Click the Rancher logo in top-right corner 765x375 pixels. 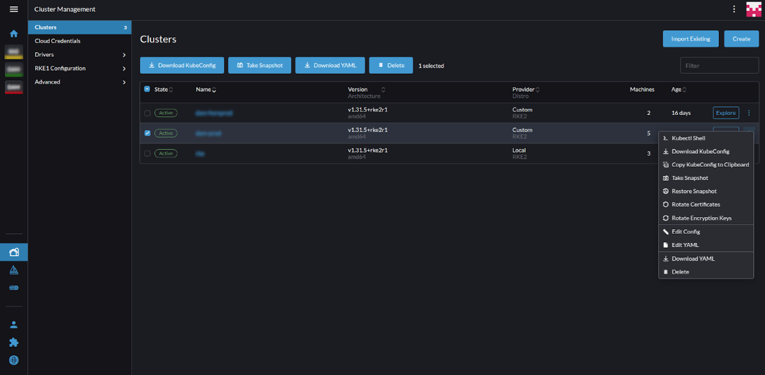pos(754,9)
